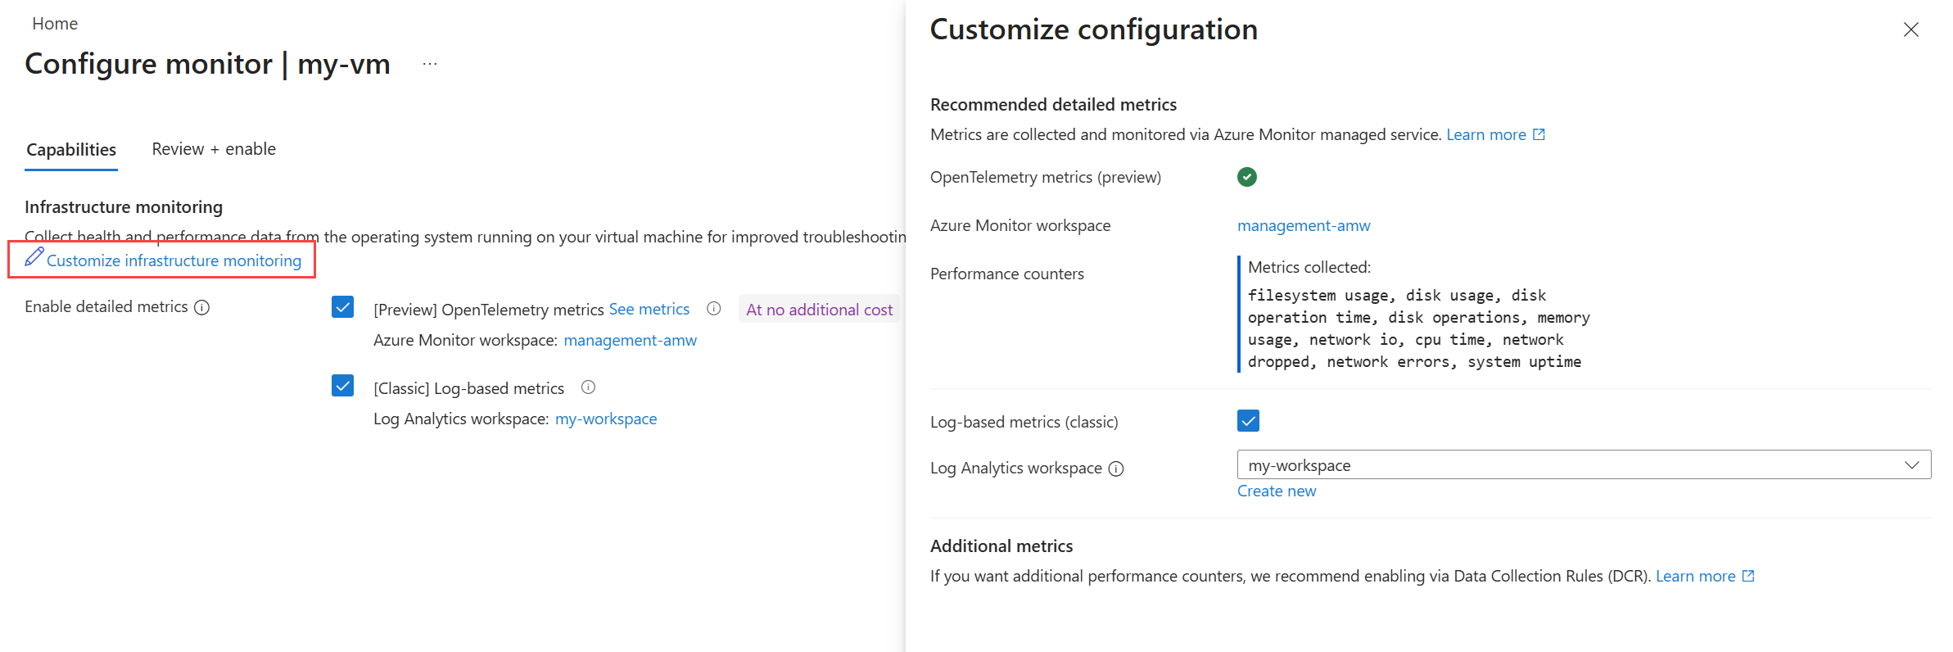This screenshot has height=652, width=1953.
Task: Uncheck Classic Log-based metrics checkbox
Action: pos(342,386)
